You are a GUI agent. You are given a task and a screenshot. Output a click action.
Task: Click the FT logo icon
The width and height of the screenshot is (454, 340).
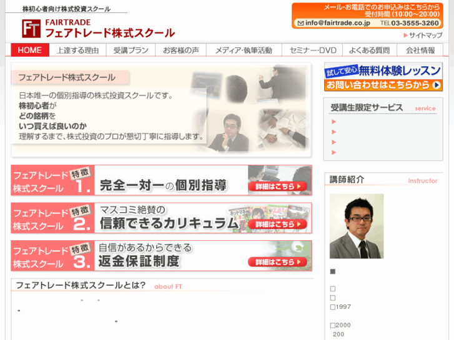click(31, 28)
